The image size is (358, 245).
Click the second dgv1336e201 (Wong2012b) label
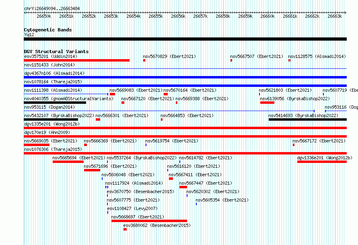tap(325, 158)
